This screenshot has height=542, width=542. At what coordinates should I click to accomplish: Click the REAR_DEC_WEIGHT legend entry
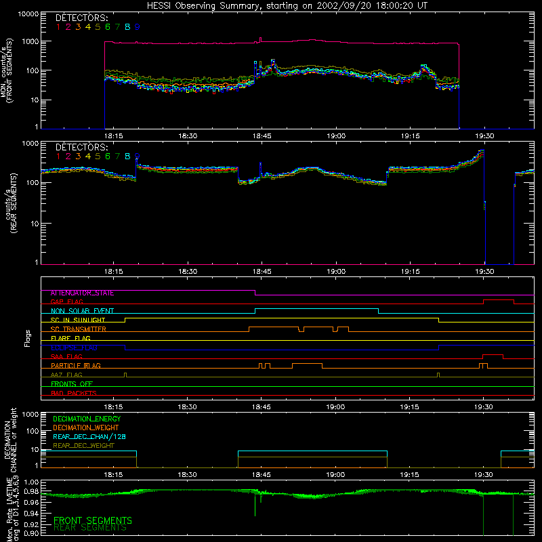tap(83, 446)
